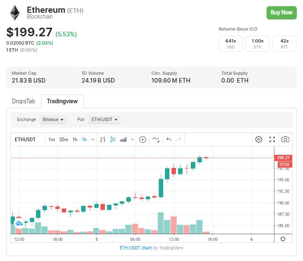303x261 pixels.
Task: Open the 'by TradingView' link
Action: [x=168, y=248]
